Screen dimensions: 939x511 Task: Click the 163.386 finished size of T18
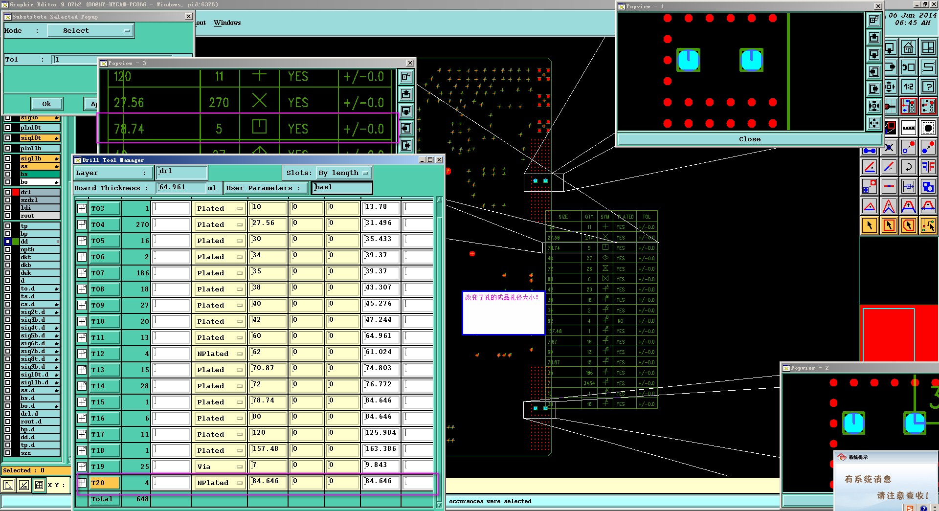(381, 450)
